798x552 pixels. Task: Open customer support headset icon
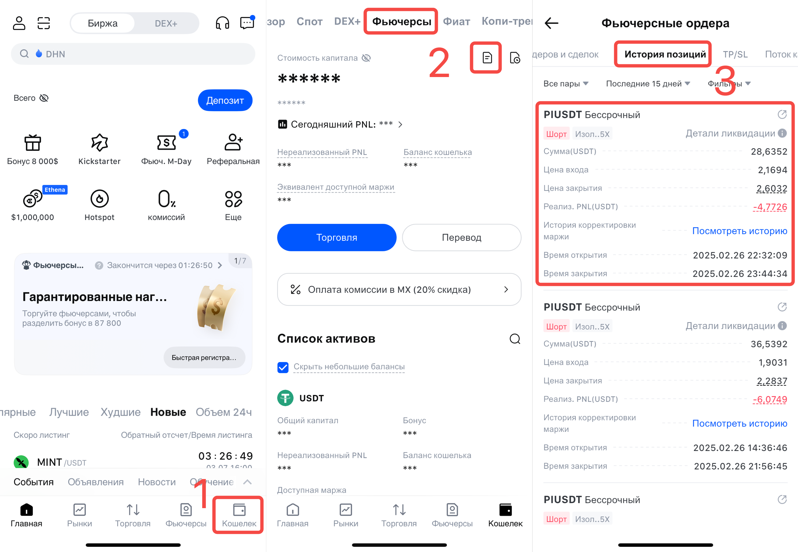click(222, 23)
